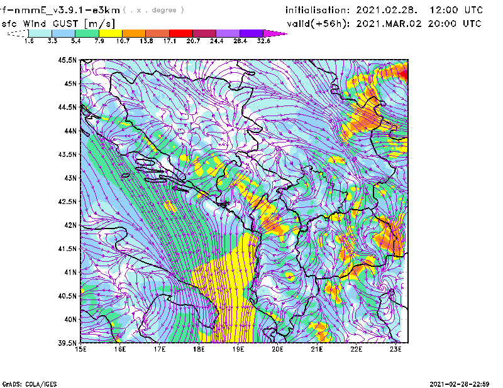The width and height of the screenshot is (503, 388).
Task: Click legend value '32.6'
Action: point(263,41)
